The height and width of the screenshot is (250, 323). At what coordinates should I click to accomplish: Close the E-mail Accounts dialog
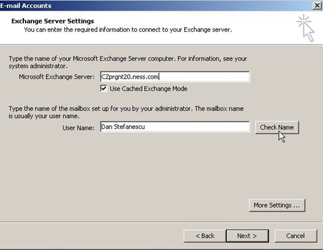(317, 6)
